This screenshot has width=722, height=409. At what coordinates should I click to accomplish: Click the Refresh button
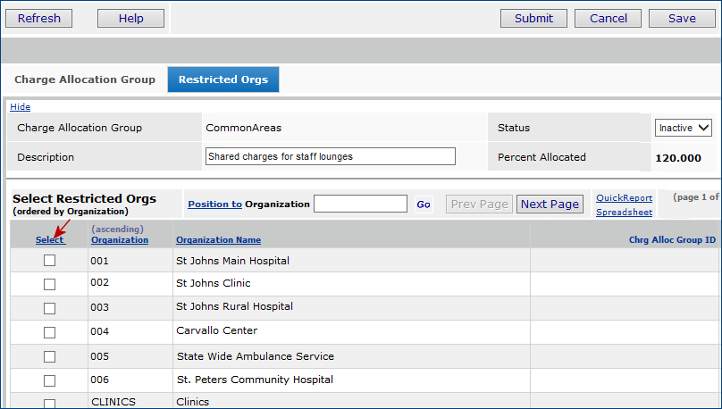(x=39, y=18)
